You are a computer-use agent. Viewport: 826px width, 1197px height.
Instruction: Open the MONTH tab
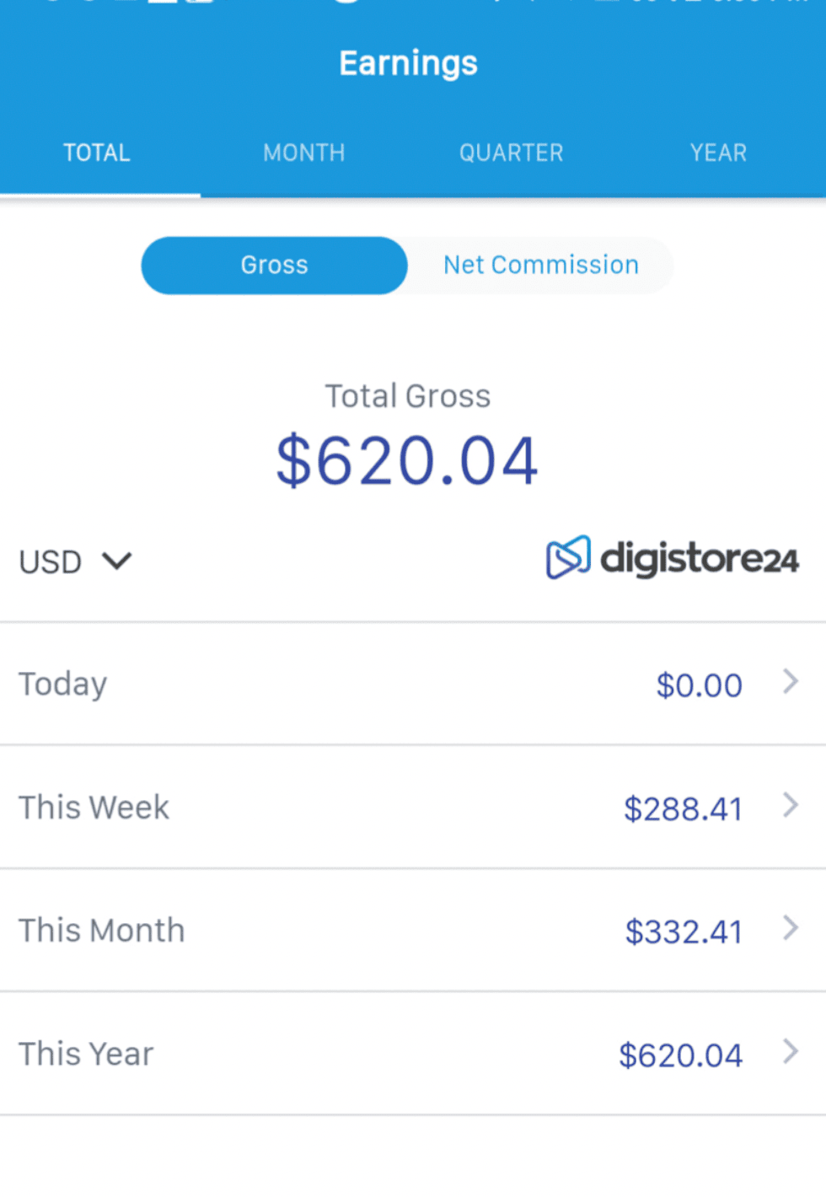coord(304,153)
